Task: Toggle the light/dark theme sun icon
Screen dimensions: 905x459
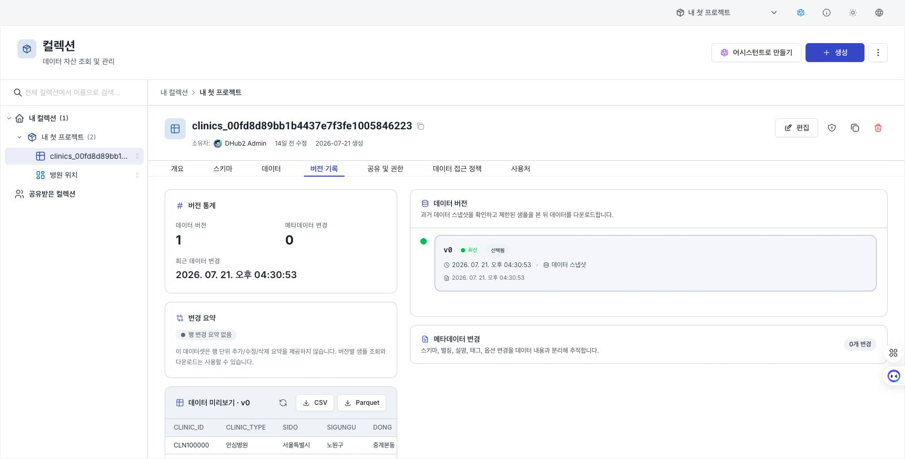Action: pos(853,13)
